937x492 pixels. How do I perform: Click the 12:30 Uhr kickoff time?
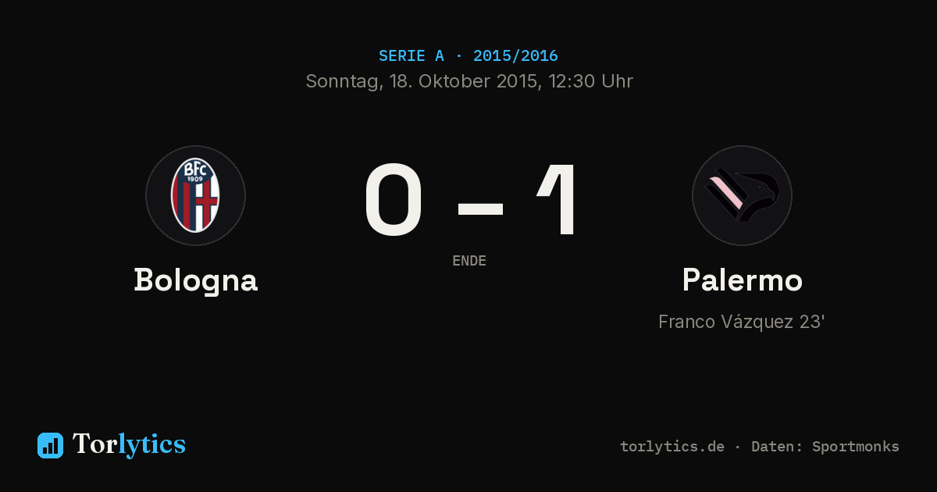point(591,81)
